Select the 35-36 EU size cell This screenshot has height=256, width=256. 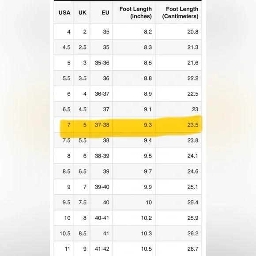point(102,63)
